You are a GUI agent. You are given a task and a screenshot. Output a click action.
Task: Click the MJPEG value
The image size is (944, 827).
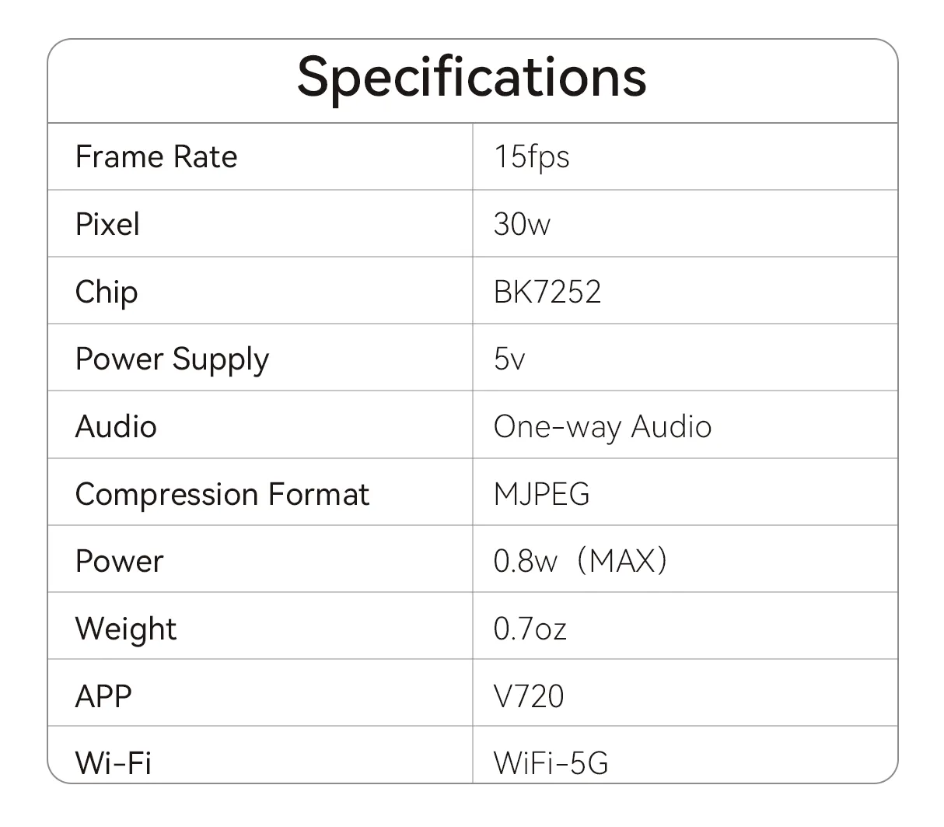tap(541, 495)
